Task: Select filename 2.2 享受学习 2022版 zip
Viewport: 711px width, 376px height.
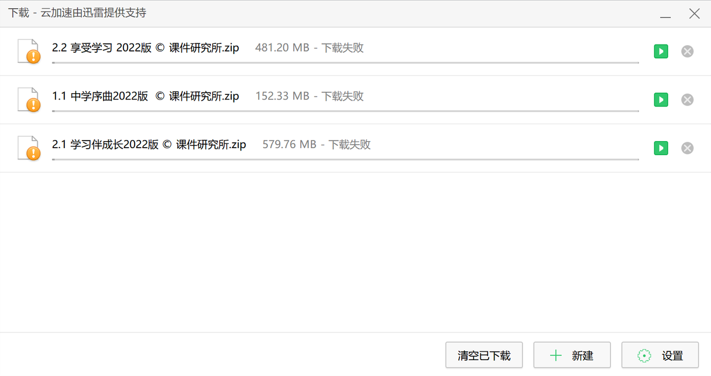Action: 146,48
